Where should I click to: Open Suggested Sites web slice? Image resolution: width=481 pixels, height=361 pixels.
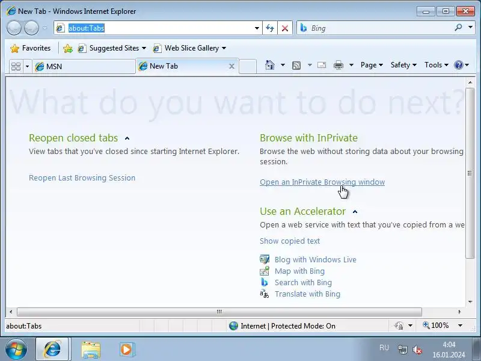click(111, 48)
